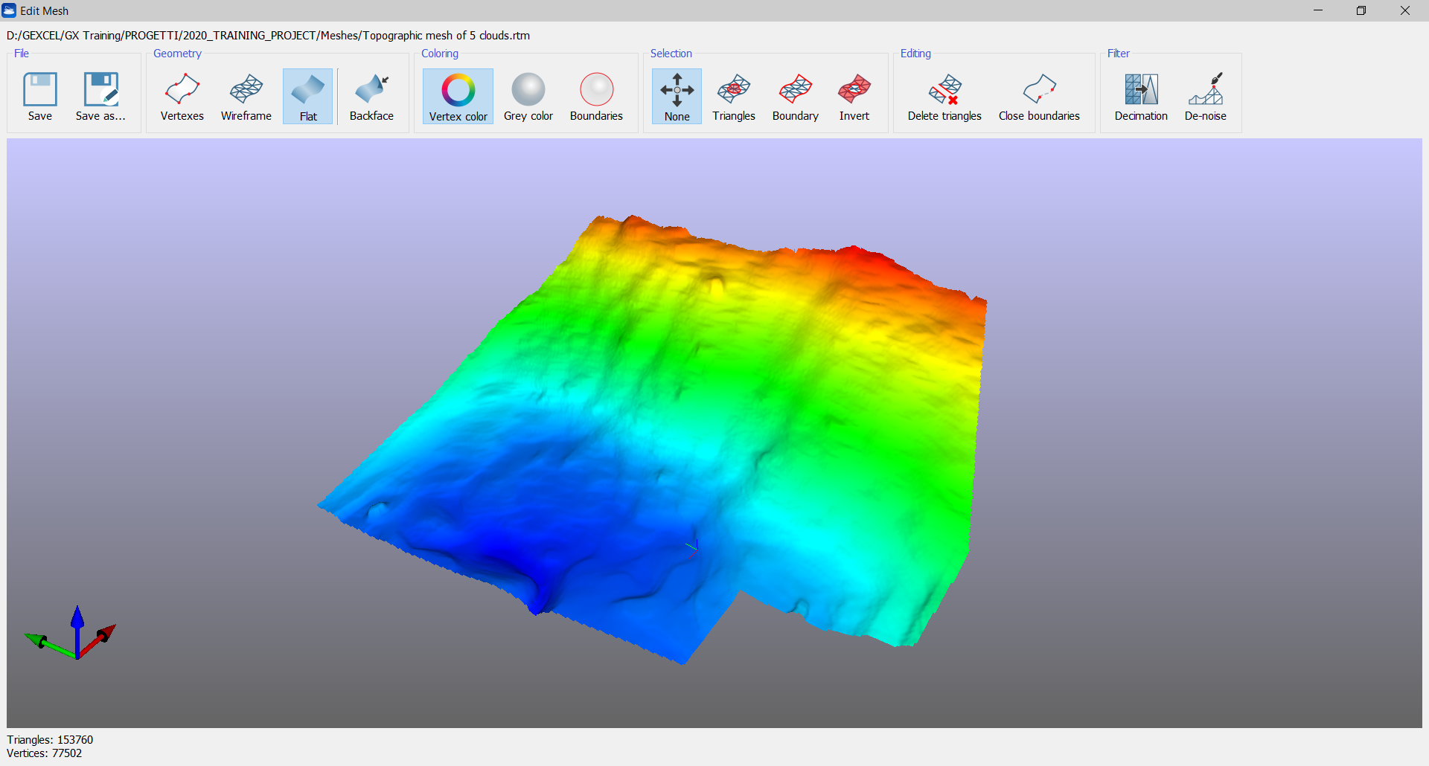Click the topographic mesh in viewport
Image resolution: width=1429 pixels, height=766 pixels.
click(x=670, y=416)
